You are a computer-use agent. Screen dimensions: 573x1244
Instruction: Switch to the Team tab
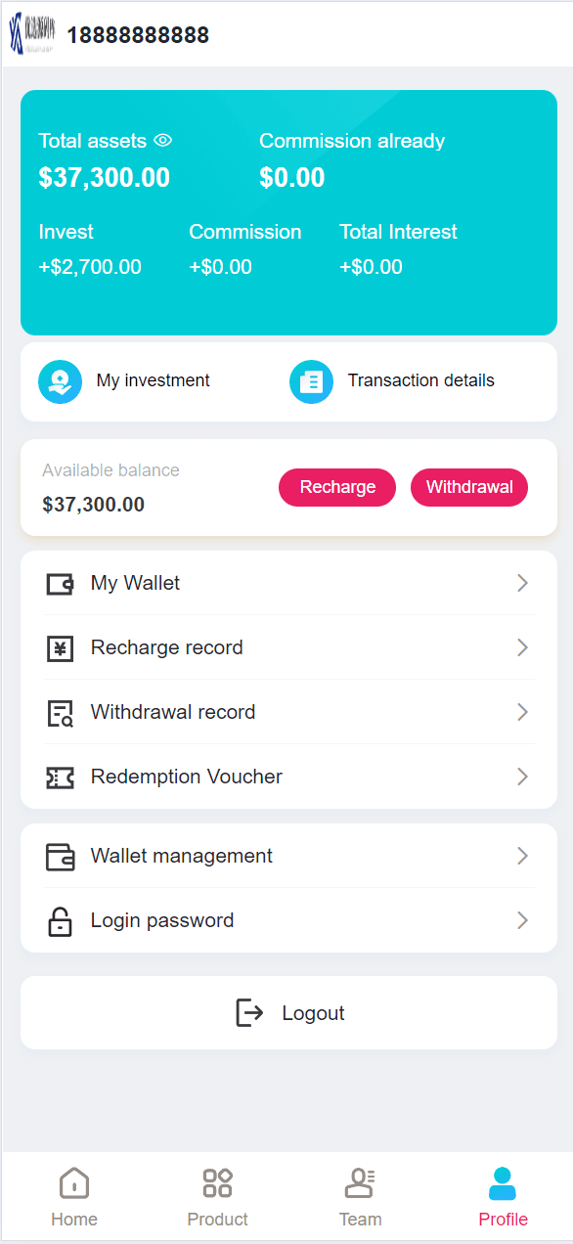[x=360, y=1198]
